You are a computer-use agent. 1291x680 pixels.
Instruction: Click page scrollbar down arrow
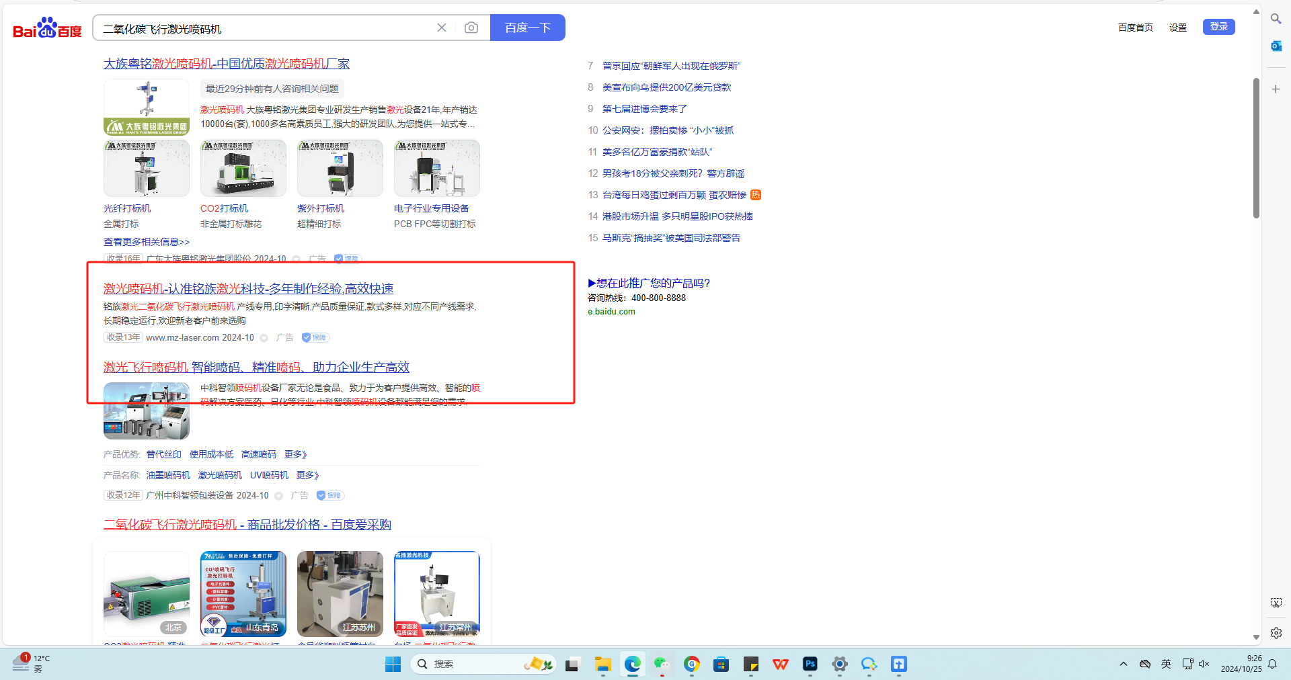click(x=1256, y=637)
